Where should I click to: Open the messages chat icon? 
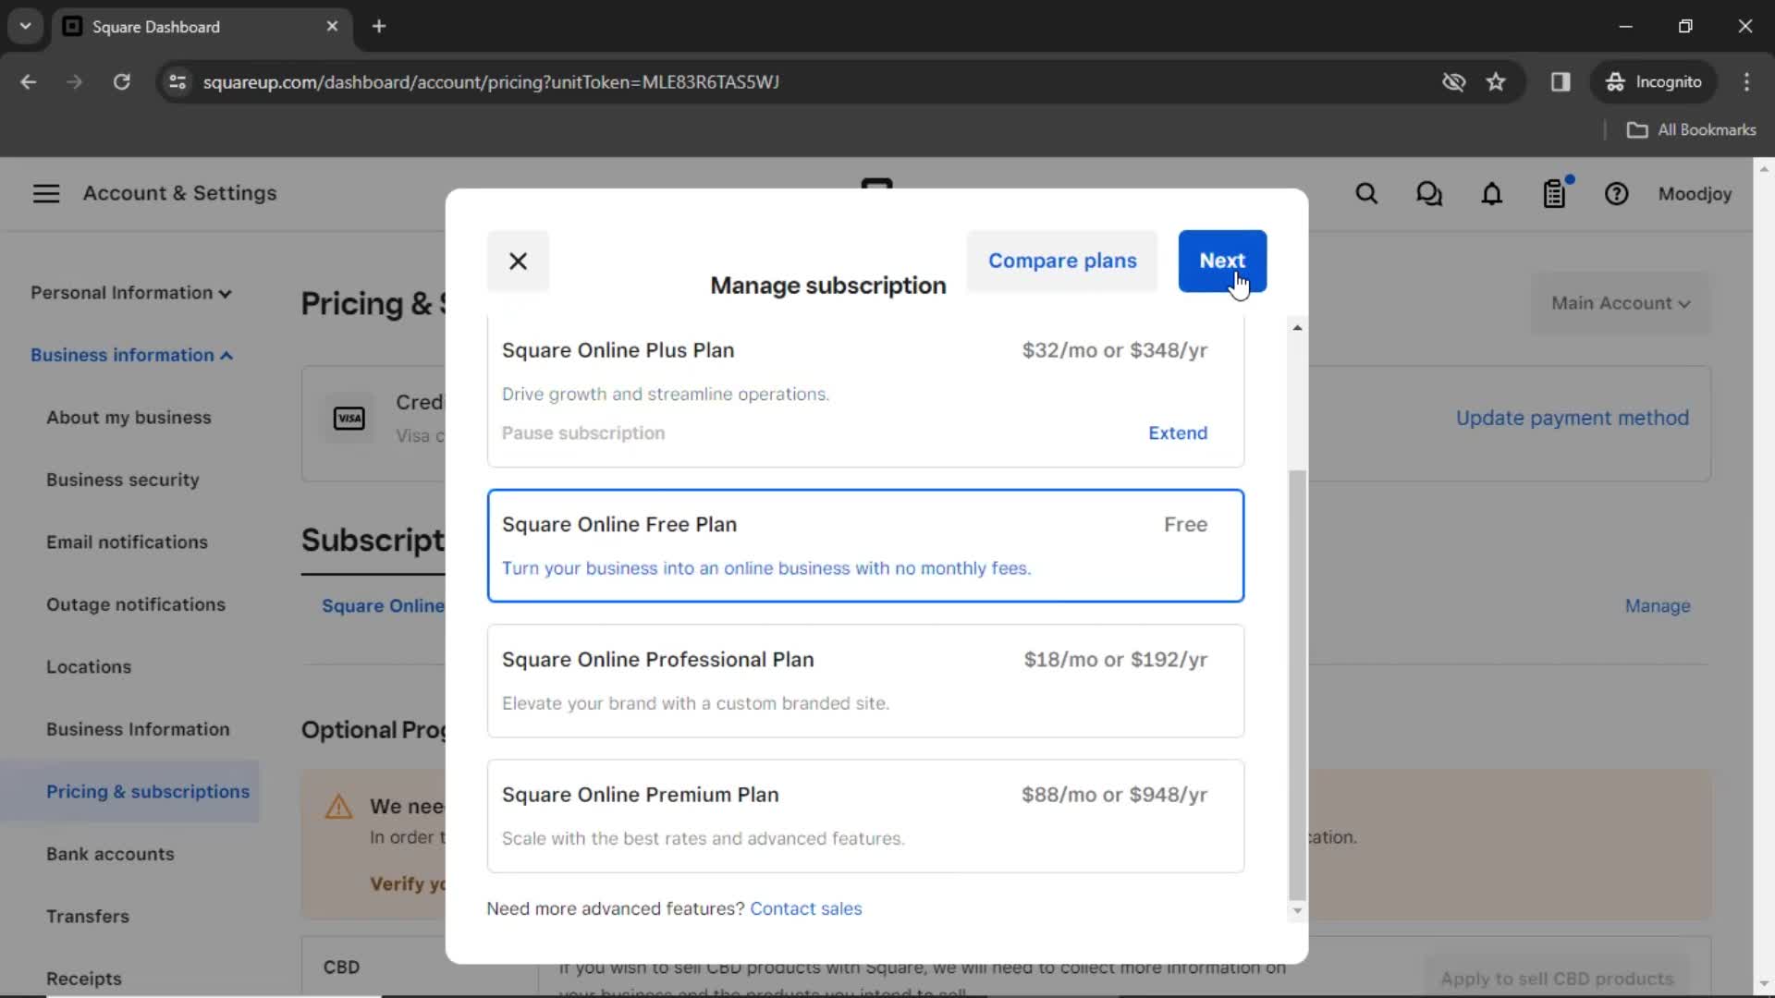pos(1429,194)
